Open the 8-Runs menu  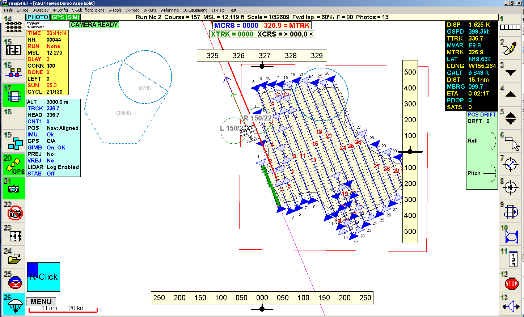150,10
